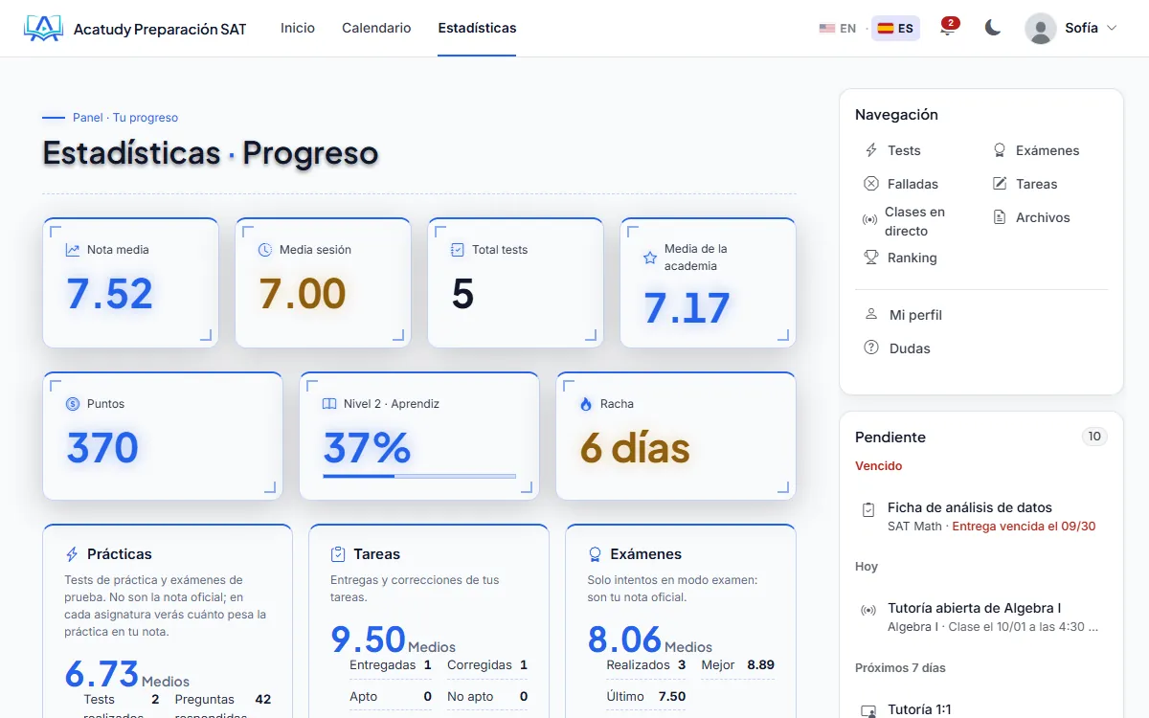Click the Mejor 8.89 stat
Viewport: 1149px width, 718px height.
tap(737, 664)
